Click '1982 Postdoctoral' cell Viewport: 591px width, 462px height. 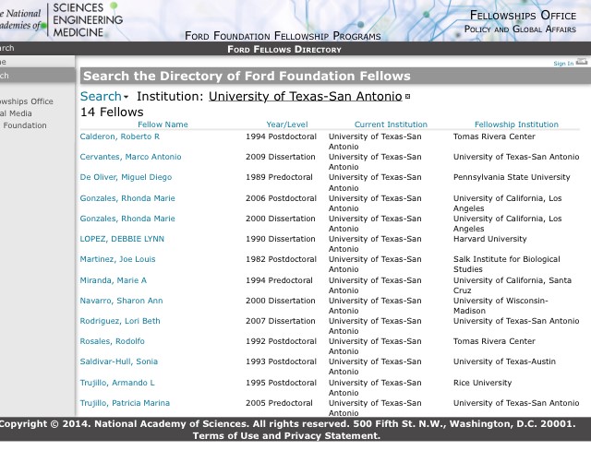pos(281,259)
